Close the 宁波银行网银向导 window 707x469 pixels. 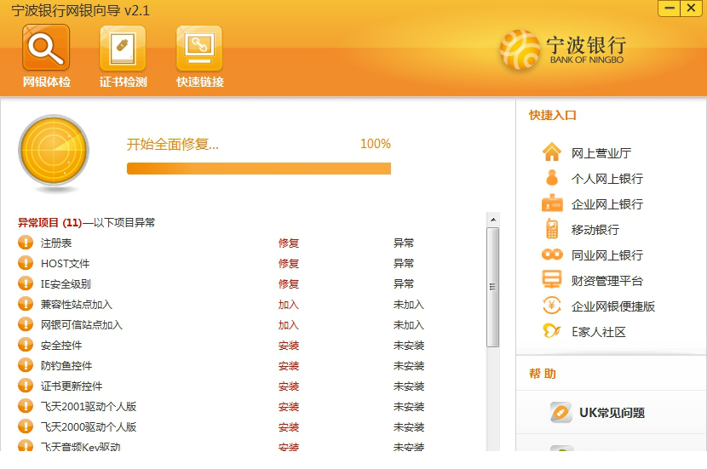point(691,9)
